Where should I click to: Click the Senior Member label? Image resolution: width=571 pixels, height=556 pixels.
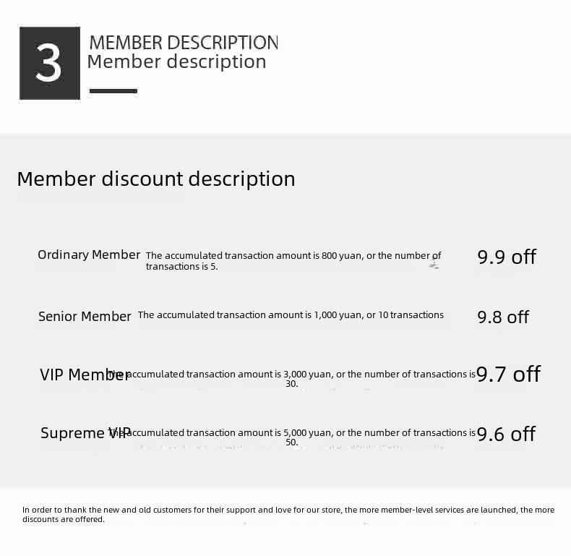85,316
